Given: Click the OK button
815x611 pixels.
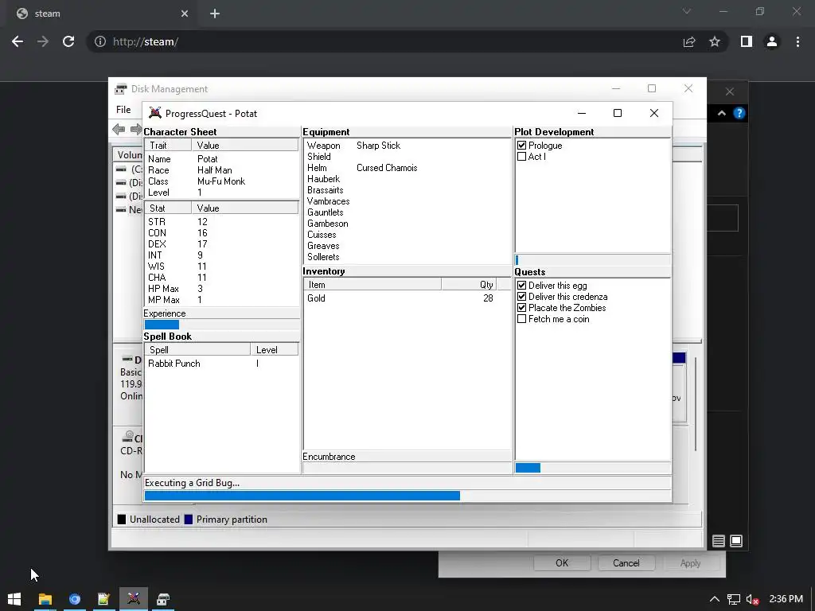Looking at the screenshot, I should click(562, 563).
